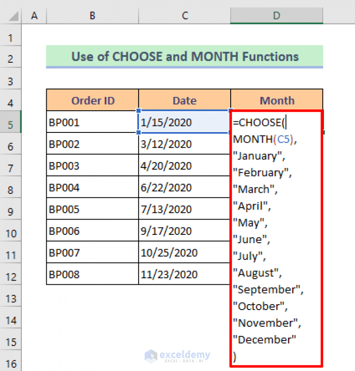Screen dimensions: 355x371
Task: Select column header B
Action: [x=92, y=15]
